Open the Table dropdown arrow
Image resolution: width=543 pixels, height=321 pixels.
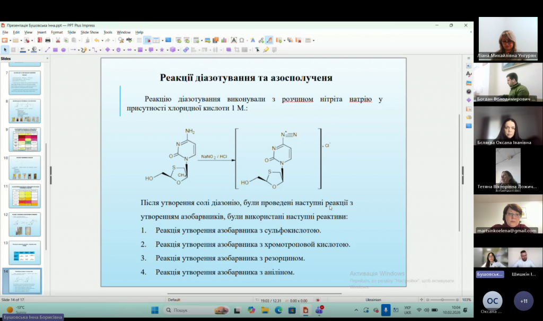pyautogui.click(x=202, y=40)
